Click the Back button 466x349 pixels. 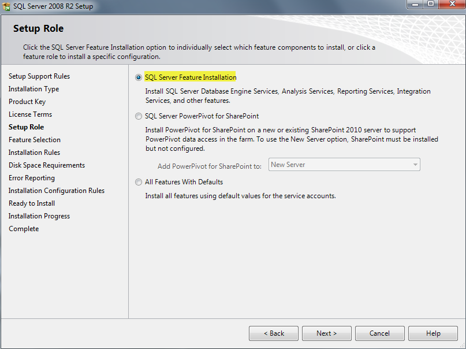point(274,333)
